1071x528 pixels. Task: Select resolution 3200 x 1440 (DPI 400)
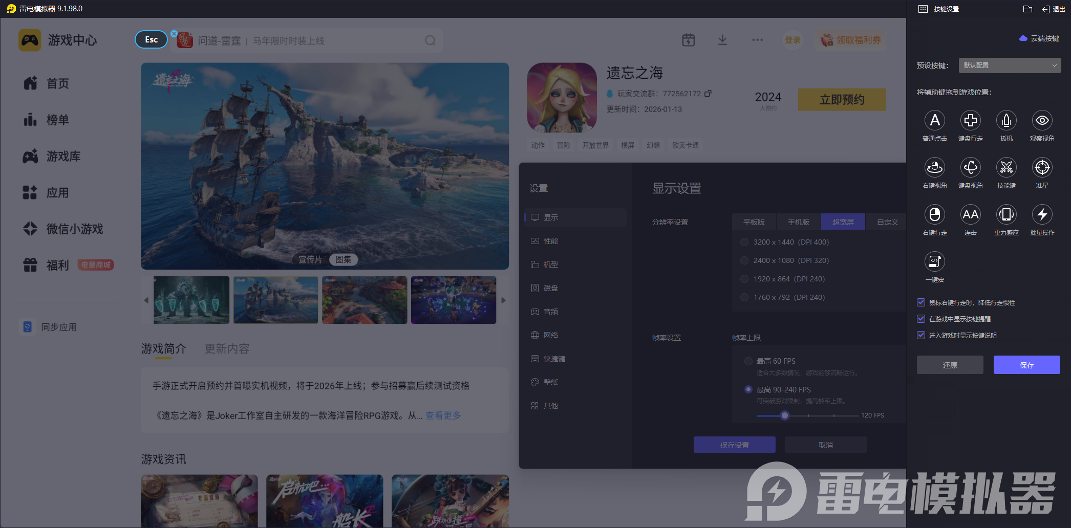pyautogui.click(x=744, y=242)
